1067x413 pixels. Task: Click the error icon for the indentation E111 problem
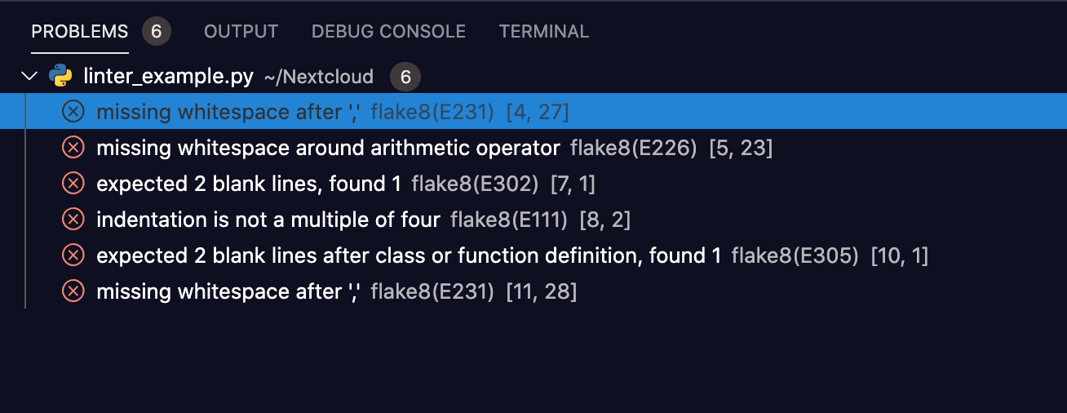(73, 220)
